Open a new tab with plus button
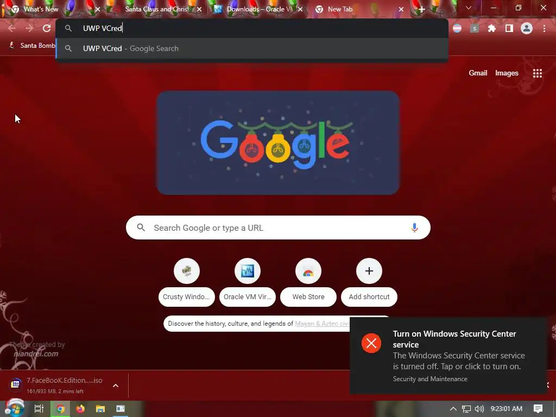 (x=421, y=9)
